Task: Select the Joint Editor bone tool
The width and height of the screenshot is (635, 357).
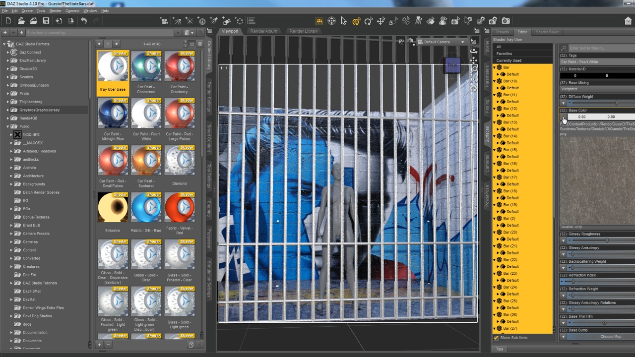Action: 406,21
